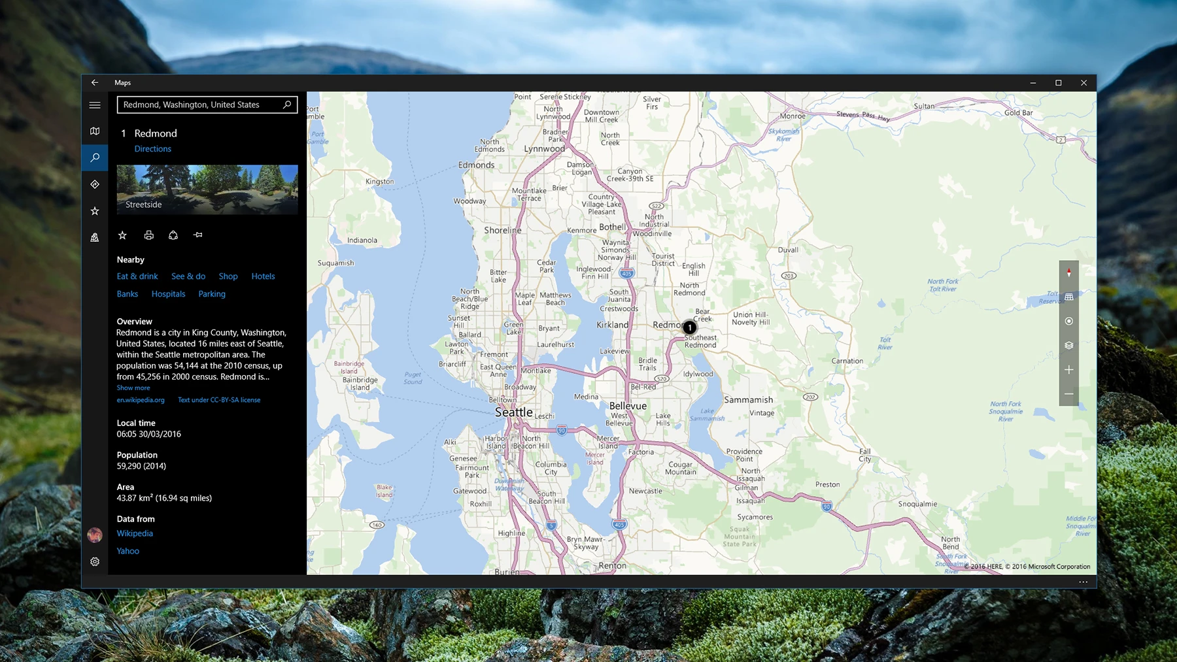
Task: Pin Redmond to Start
Action: (198, 235)
